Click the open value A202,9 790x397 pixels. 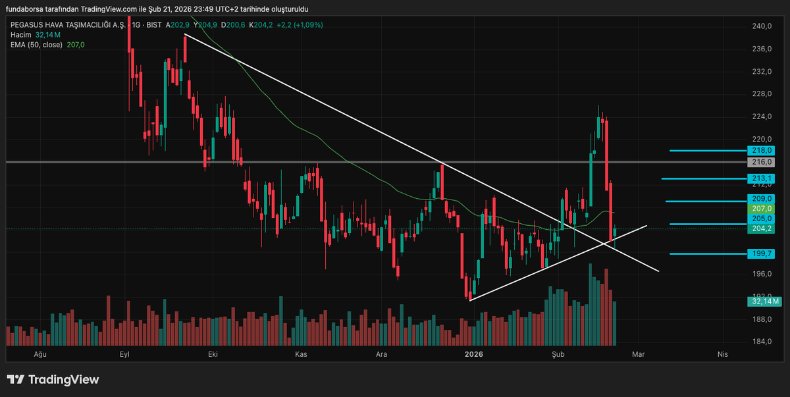(x=176, y=25)
